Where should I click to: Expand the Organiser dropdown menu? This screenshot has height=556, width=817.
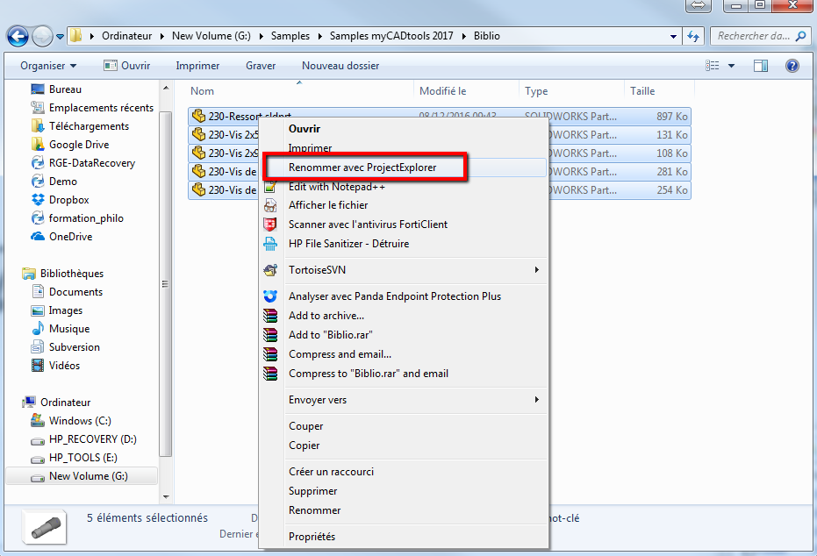(48, 66)
